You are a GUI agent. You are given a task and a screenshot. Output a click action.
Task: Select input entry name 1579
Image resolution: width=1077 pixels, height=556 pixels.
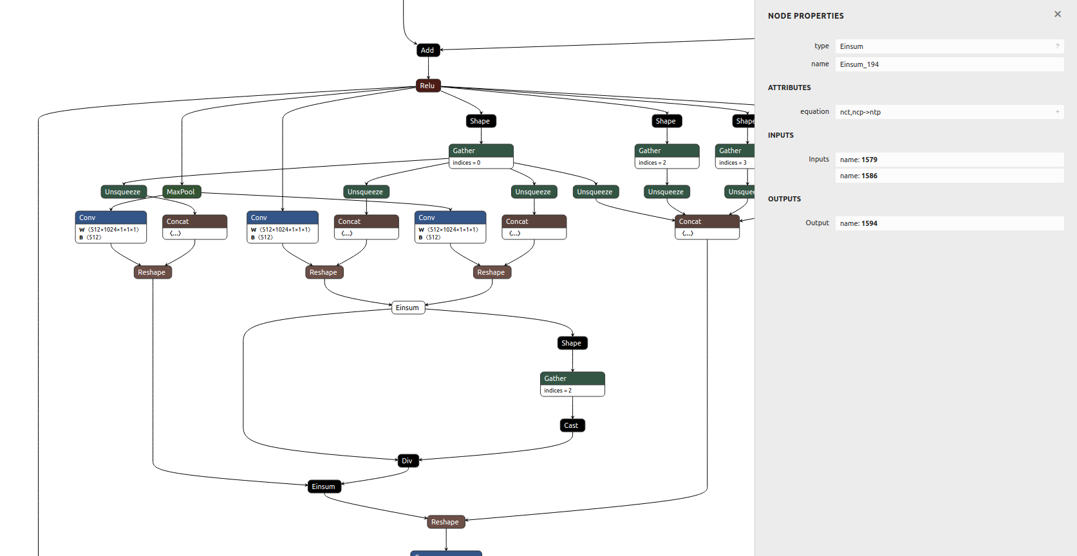pos(948,160)
